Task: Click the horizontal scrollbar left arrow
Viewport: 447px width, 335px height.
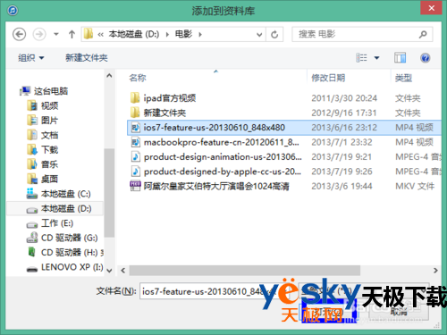Action: click(123, 271)
